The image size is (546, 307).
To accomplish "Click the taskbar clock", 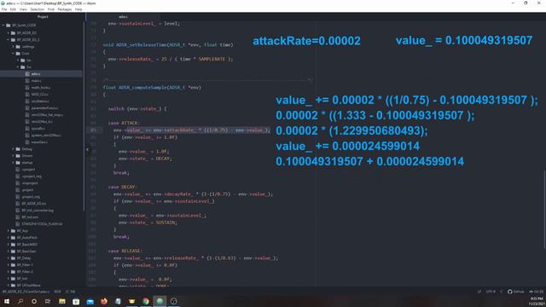I will click(x=537, y=301).
